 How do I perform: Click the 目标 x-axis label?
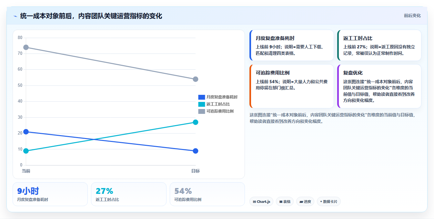196,171
